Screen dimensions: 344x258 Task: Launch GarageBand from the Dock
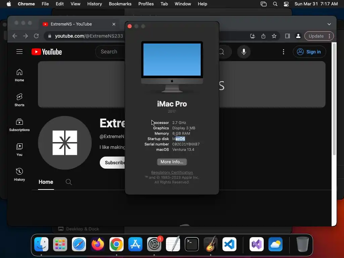click(211, 244)
